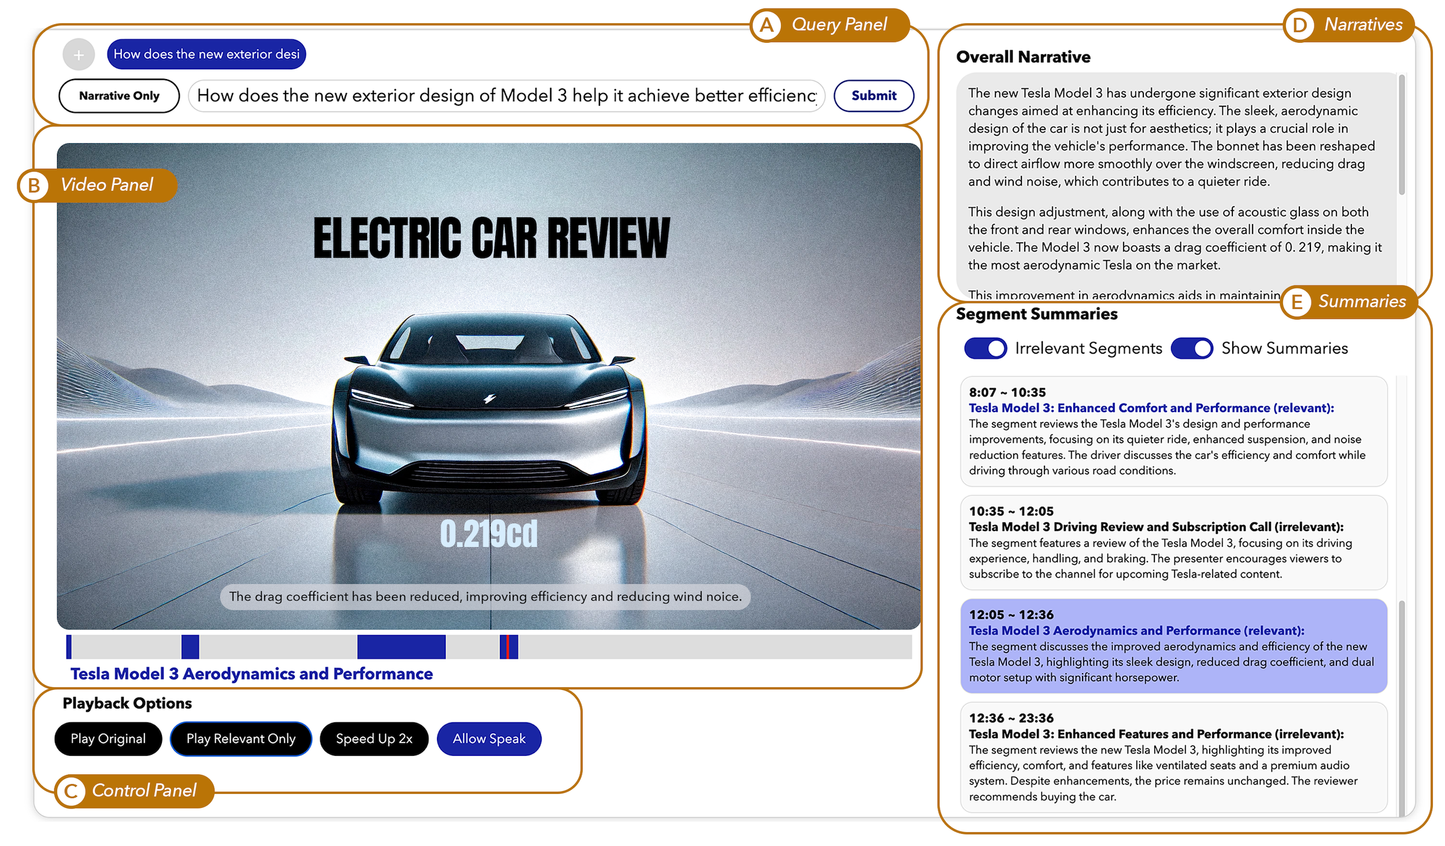Click the plus add-query icon
This screenshot has height=846, width=1445.
(79, 55)
